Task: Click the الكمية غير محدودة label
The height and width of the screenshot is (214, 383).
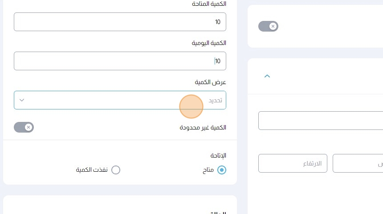Action: coord(203,128)
